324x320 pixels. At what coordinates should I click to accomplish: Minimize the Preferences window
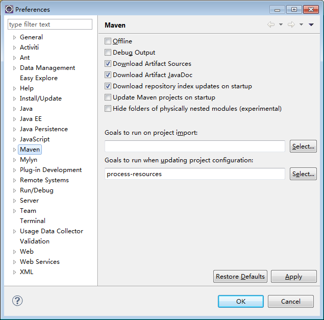pyautogui.click(x=277, y=10)
